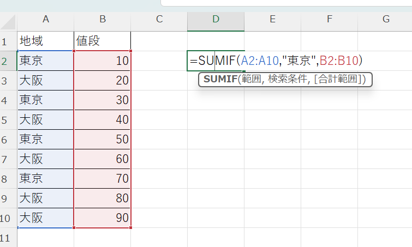Click column D header
412x247 pixels.
click(216, 20)
